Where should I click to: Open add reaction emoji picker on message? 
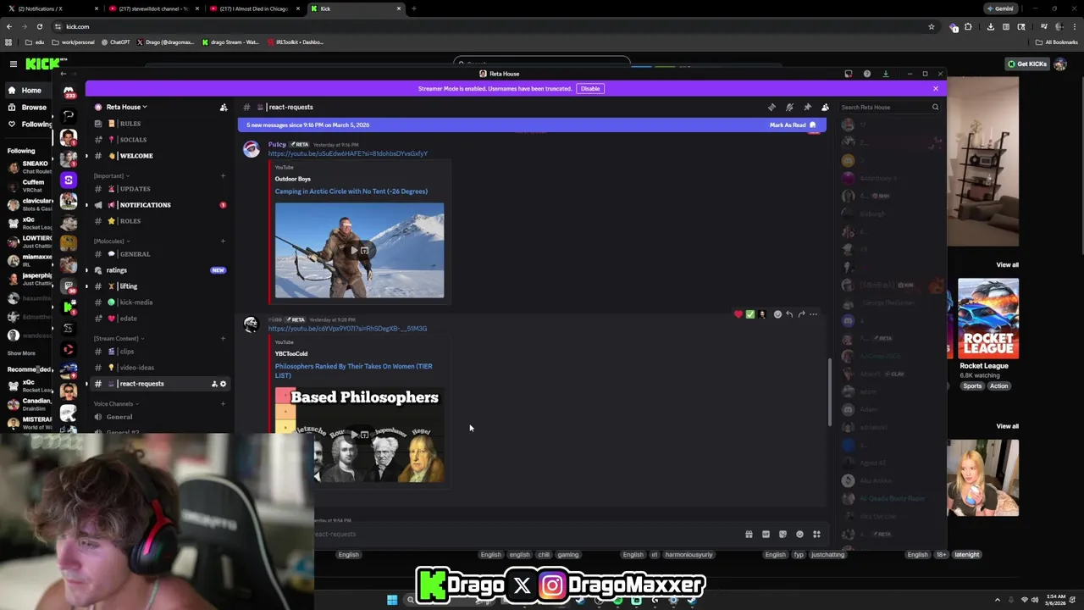(777, 314)
